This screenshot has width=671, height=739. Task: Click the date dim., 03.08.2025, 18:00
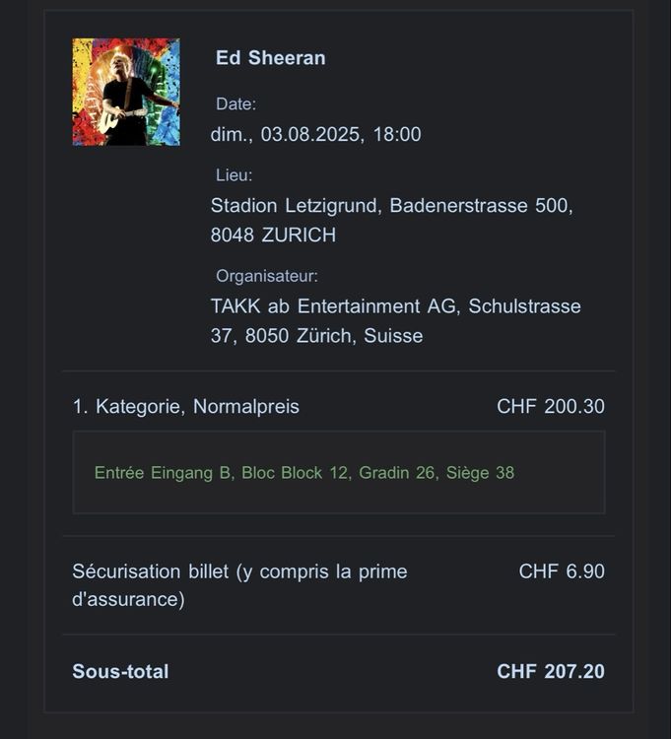pyautogui.click(x=315, y=134)
